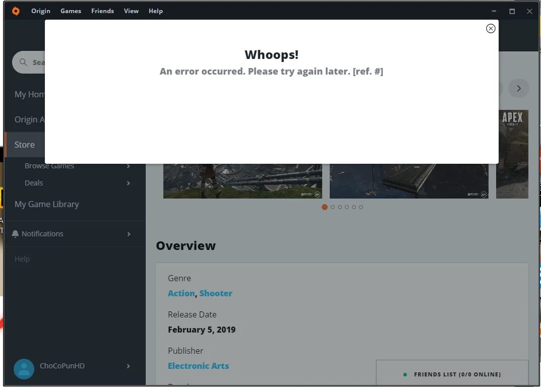The width and height of the screenshot is (541, 387).
Task: Select the third carousel dot
Action: click(x=340, y=207)
